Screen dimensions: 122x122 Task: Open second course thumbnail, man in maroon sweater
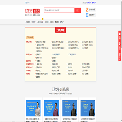[52, 108]
